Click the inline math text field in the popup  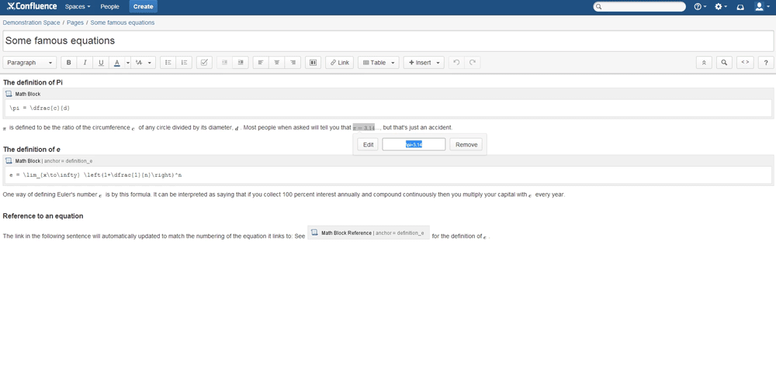(414, 144)
